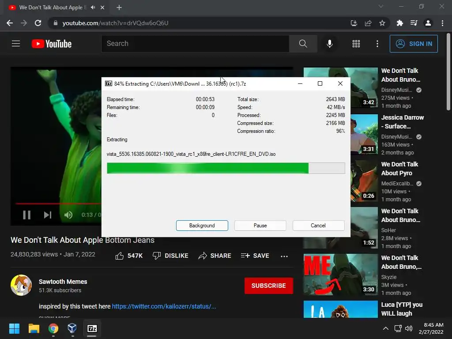Skip to the next video

[48, 215]
